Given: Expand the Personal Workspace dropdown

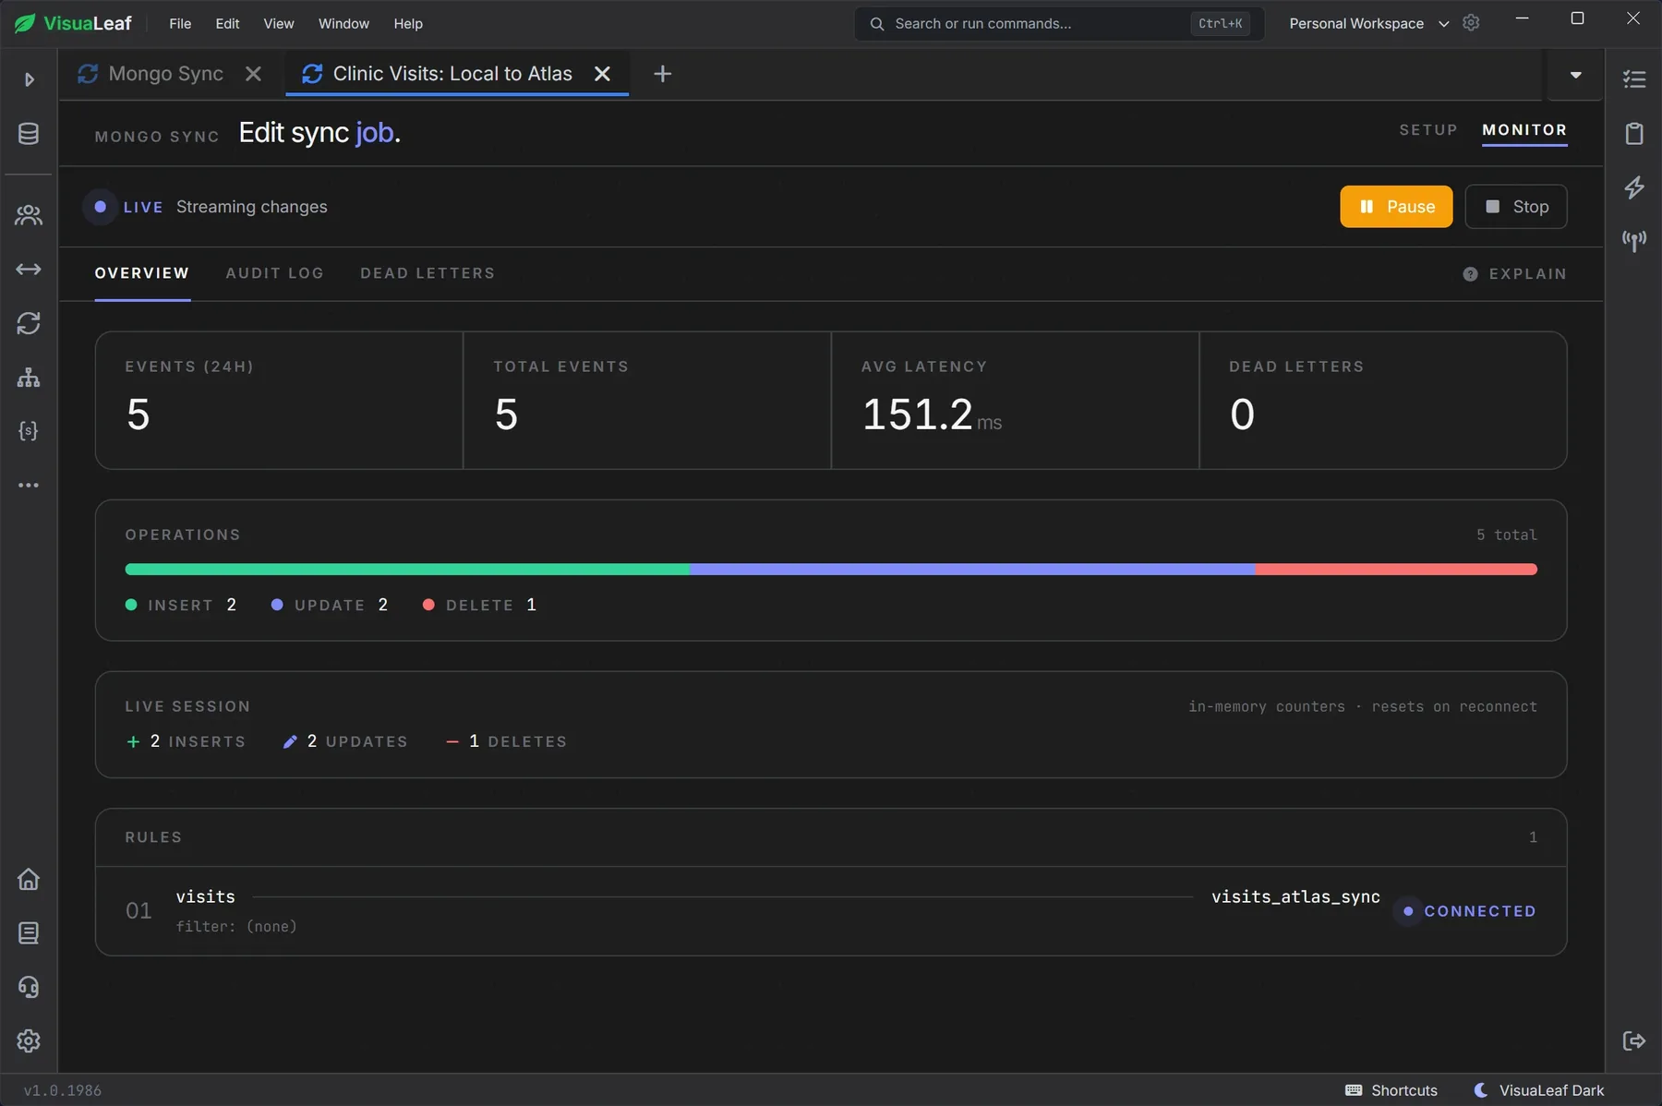Looking at the screenshot, I should pos(1369,23).
